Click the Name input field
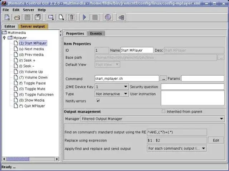The image size is (229, 171). click(137, 50)
